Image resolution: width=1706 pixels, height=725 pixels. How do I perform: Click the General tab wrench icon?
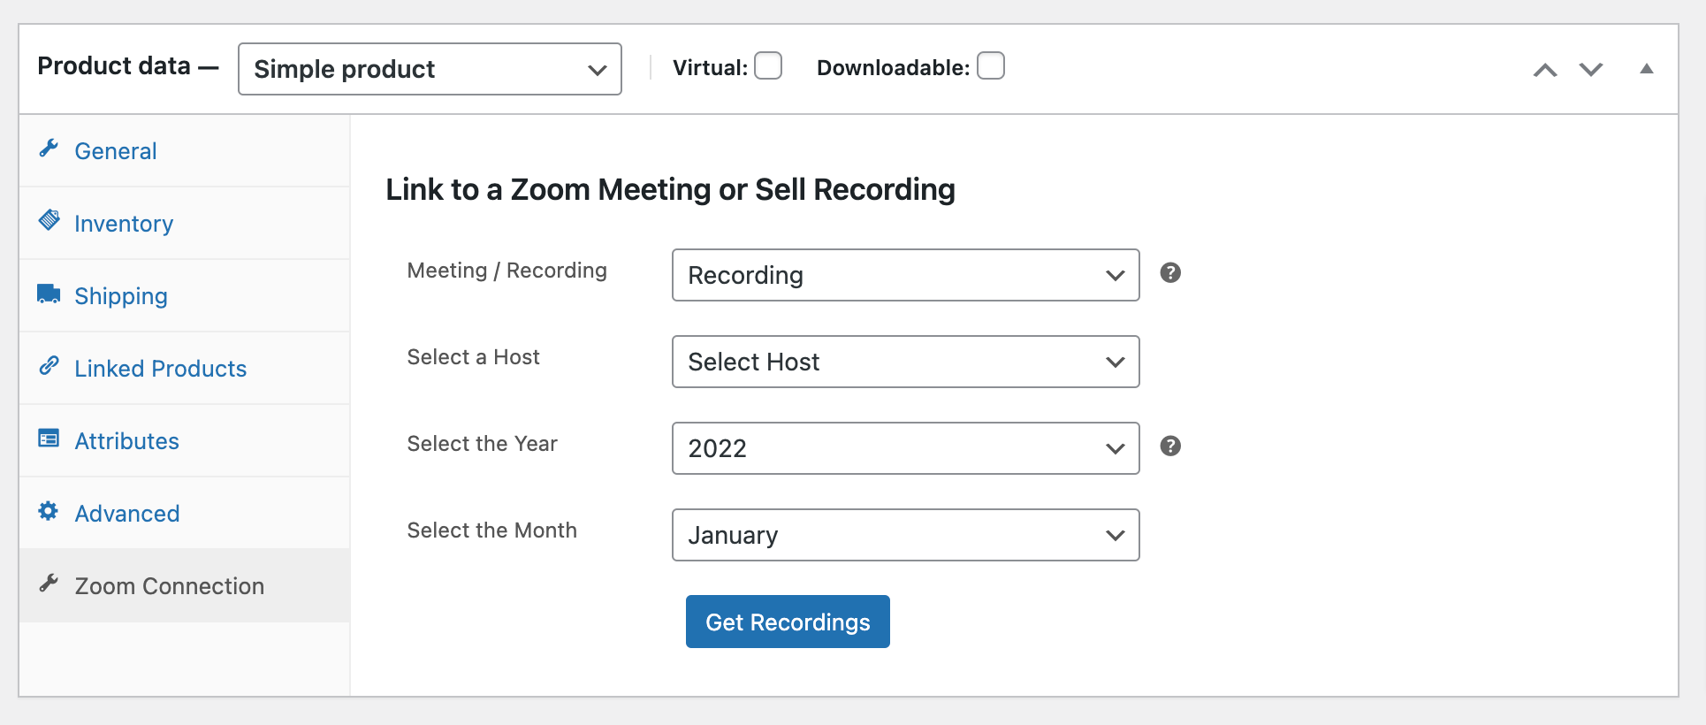49,148
